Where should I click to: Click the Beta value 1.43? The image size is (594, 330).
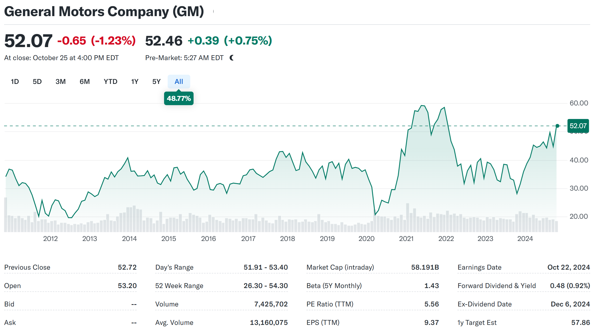click(432, 286)
